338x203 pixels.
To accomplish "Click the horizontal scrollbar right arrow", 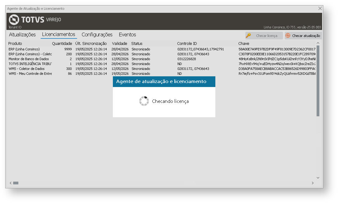I will 313,183.
